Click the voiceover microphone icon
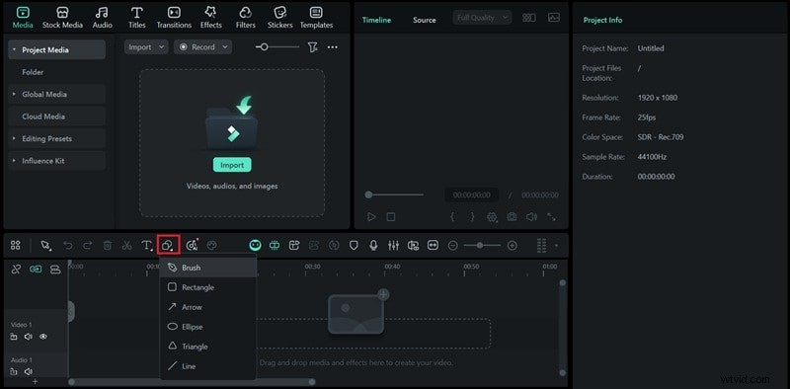Viewport: 790px width, 389px height. (373, 246)
